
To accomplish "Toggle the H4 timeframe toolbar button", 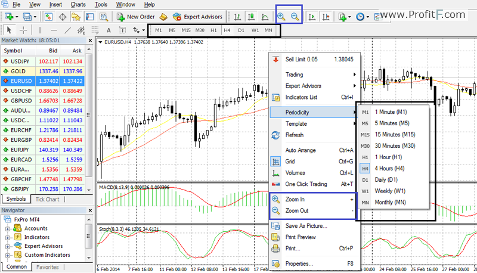I will point(227,30).
